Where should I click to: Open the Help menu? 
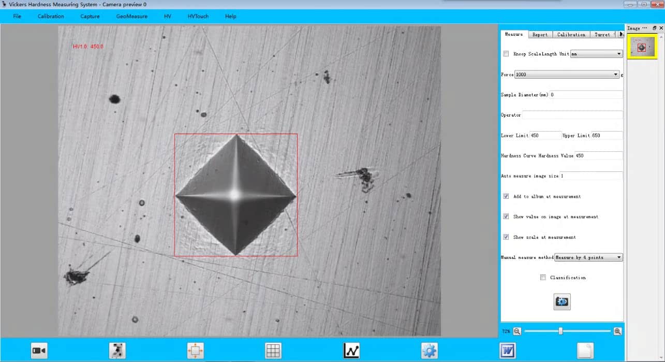[230, 16]
